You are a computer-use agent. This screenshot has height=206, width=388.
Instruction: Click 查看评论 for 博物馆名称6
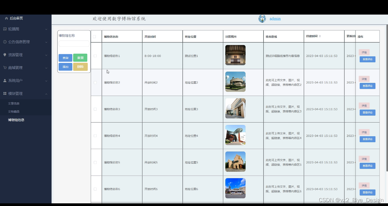[367, 192]
